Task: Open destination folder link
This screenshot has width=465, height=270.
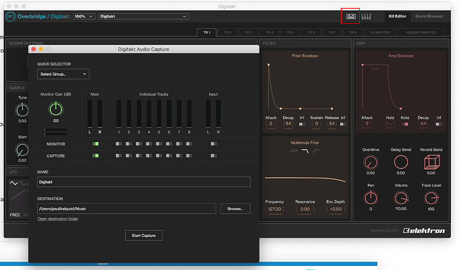Action: (x=58, y=219)
